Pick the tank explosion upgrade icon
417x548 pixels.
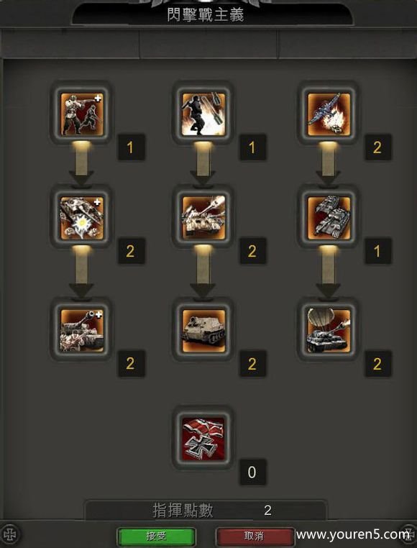(82, 217)
